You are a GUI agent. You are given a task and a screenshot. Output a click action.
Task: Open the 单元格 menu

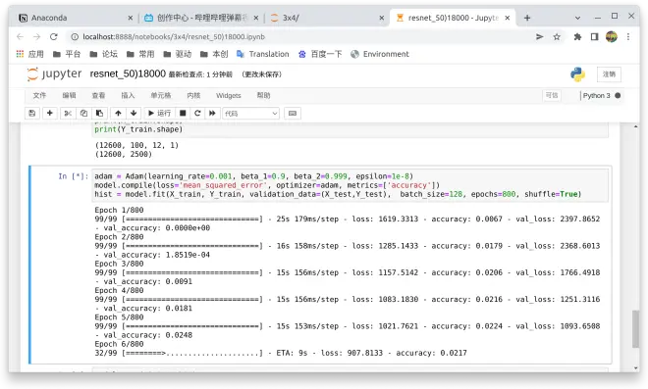point(161,95)
